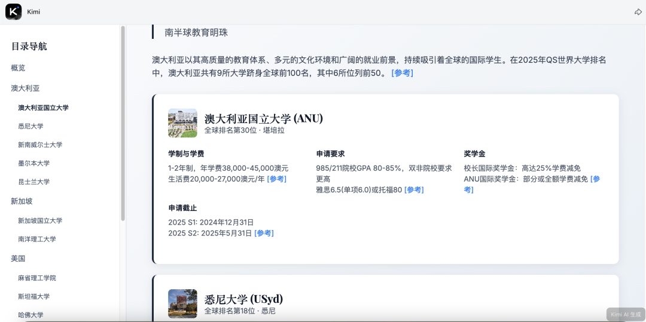The width and height of the screenshot is (646, 322).
Task: Open the 参考 link beside 生活费 line
Action: pyautogui.click(x=276, y=179)
